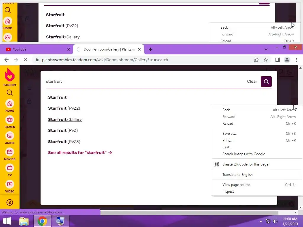Open Starfruit (PvZ2) suggestion
This screenshot has width=303, height=227.
pos(64,108)
